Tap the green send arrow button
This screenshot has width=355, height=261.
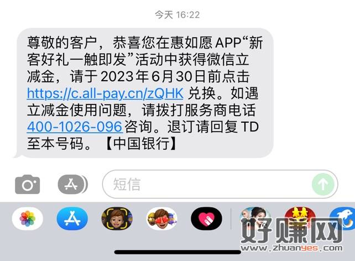[323, 184]
